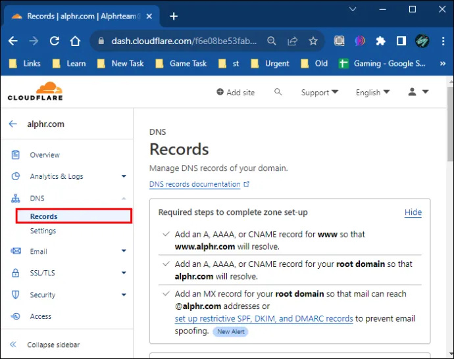Image resolution: width=454 pixels, height=359 pixels.
Task: Go to browser home page icon
Action: tap(75, 41)
